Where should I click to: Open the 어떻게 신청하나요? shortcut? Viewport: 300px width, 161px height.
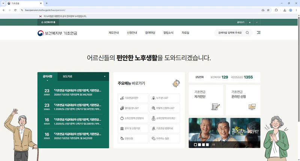tap(165, 108)
